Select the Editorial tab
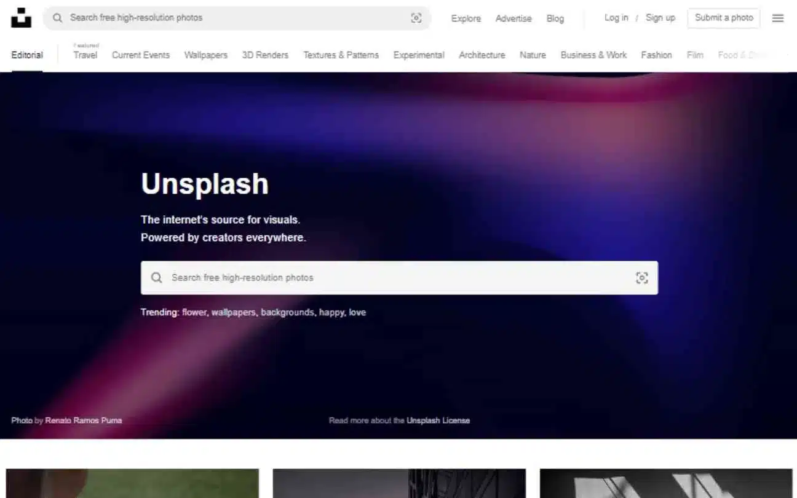The image size is (797, 498). 27,55
